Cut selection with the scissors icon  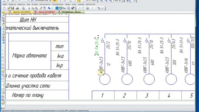click(x=29, y=8)
